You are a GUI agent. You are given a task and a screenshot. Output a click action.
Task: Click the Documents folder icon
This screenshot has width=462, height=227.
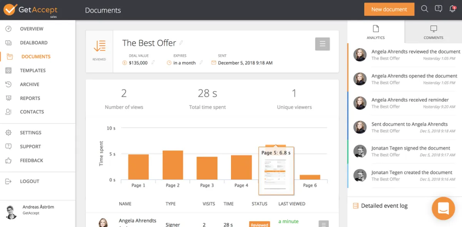pos(10,57)
